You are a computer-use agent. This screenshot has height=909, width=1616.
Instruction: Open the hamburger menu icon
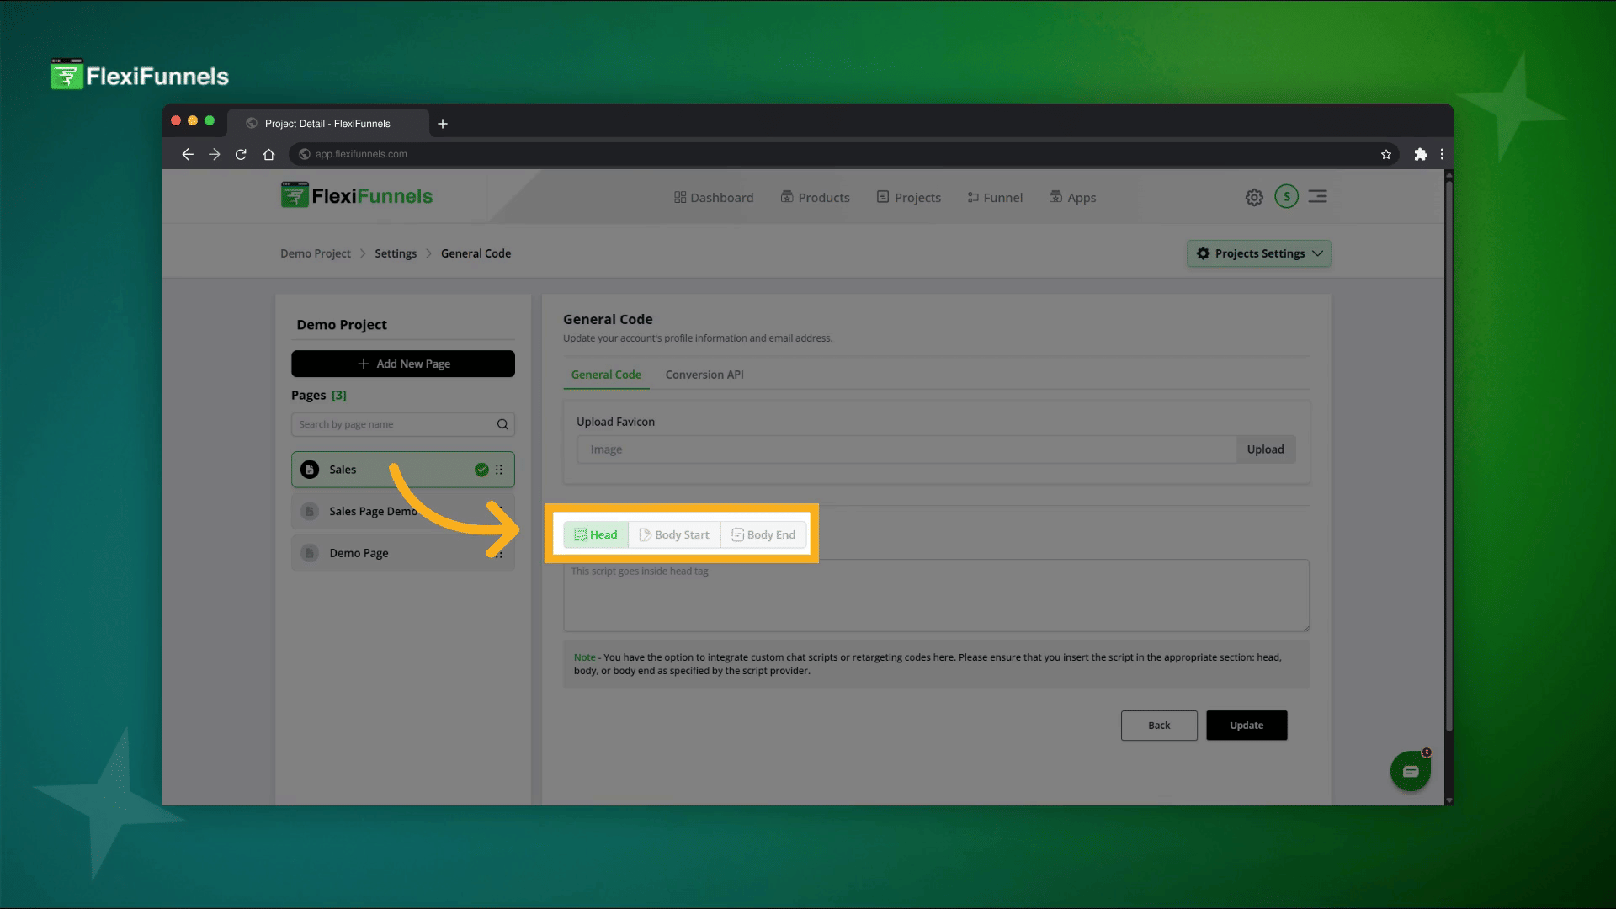point(1318,197)
